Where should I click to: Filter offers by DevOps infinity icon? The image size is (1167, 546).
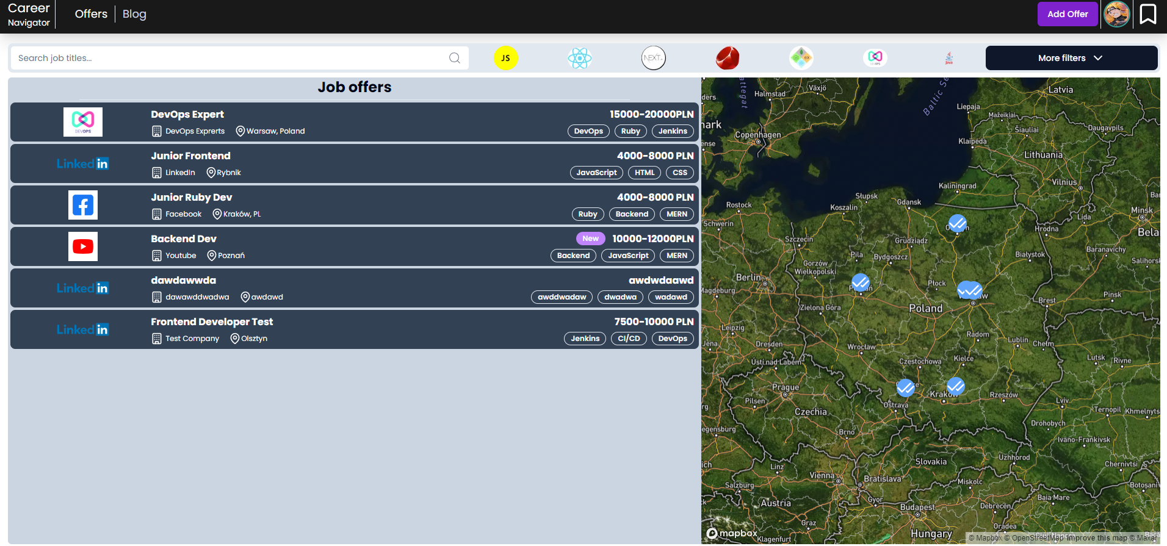(x=875, y=58)
